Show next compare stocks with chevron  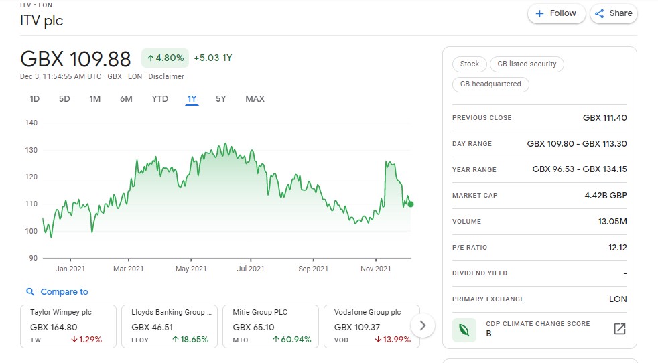(x=423, y=325)
